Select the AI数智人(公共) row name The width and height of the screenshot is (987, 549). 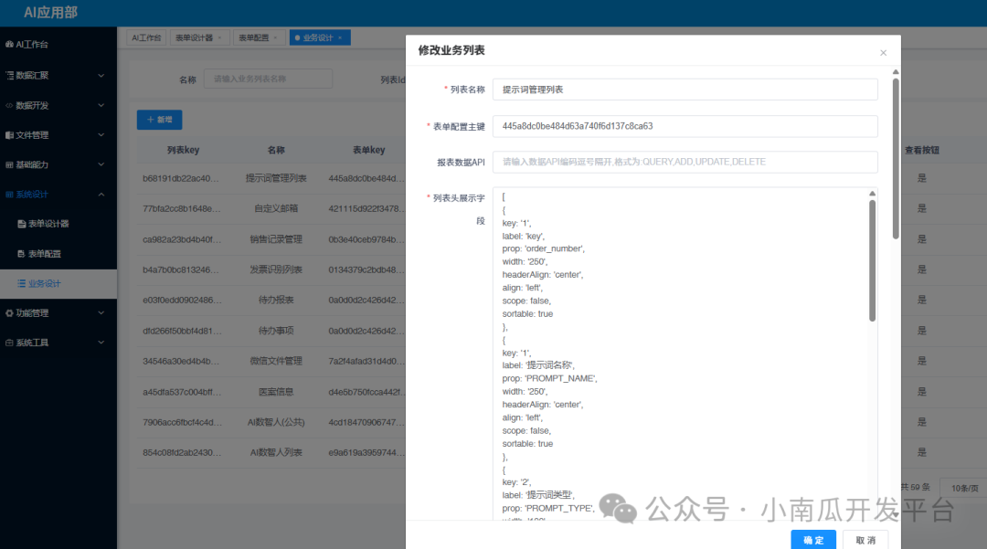[276, 422]
